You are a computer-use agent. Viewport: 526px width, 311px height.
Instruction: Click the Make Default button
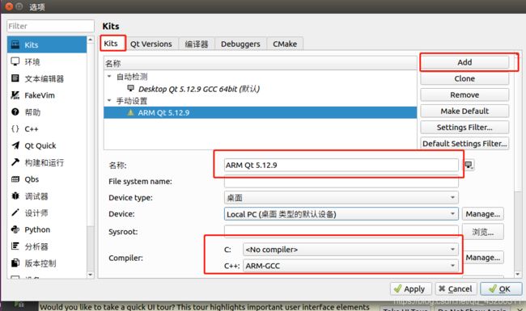coord(464,111)
